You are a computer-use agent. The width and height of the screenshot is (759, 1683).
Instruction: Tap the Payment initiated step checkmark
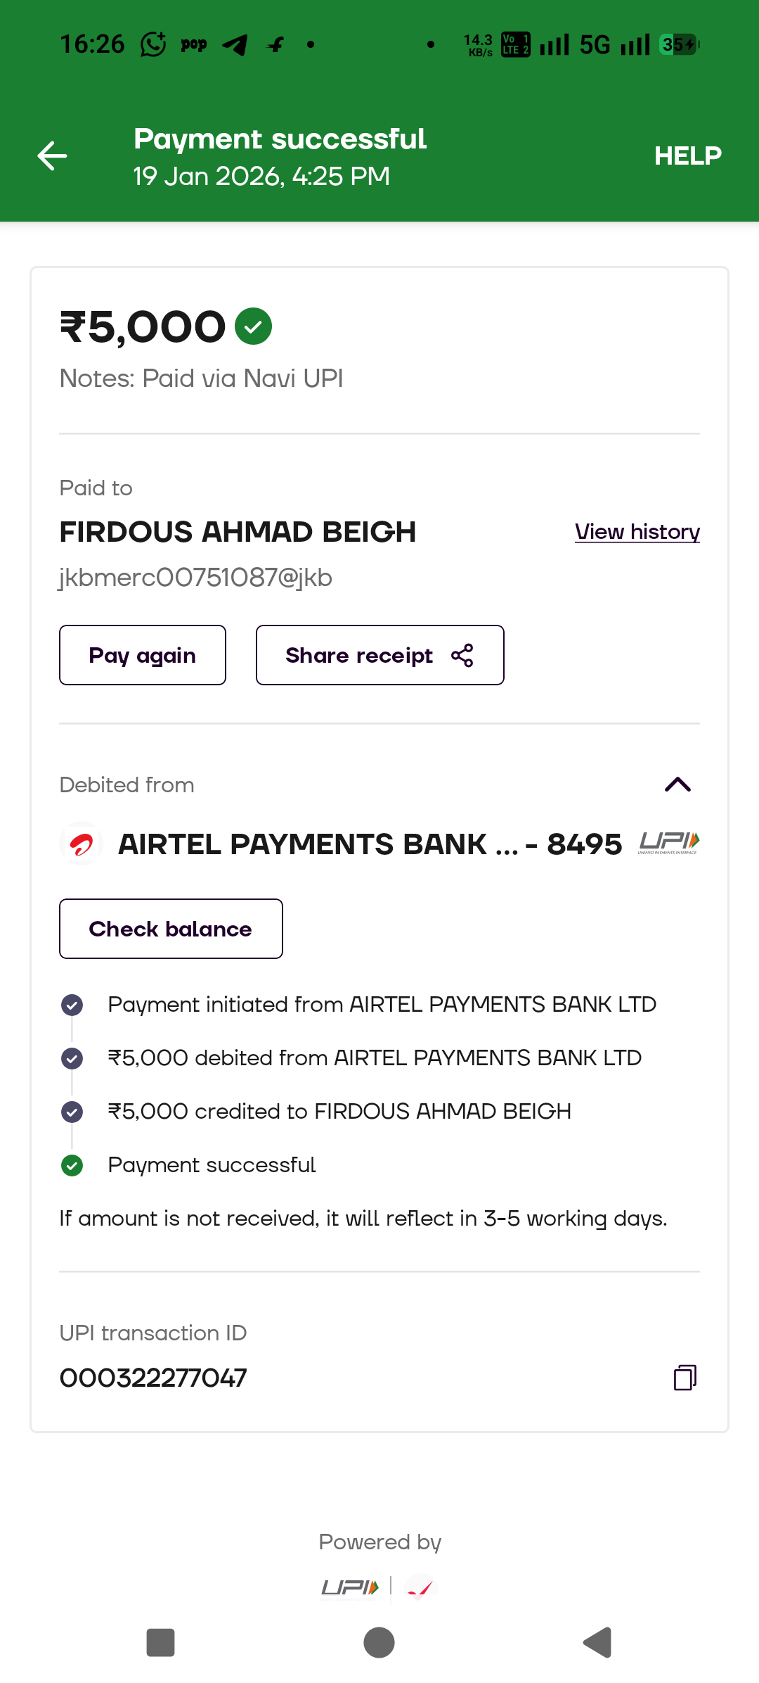[72, 1005]
